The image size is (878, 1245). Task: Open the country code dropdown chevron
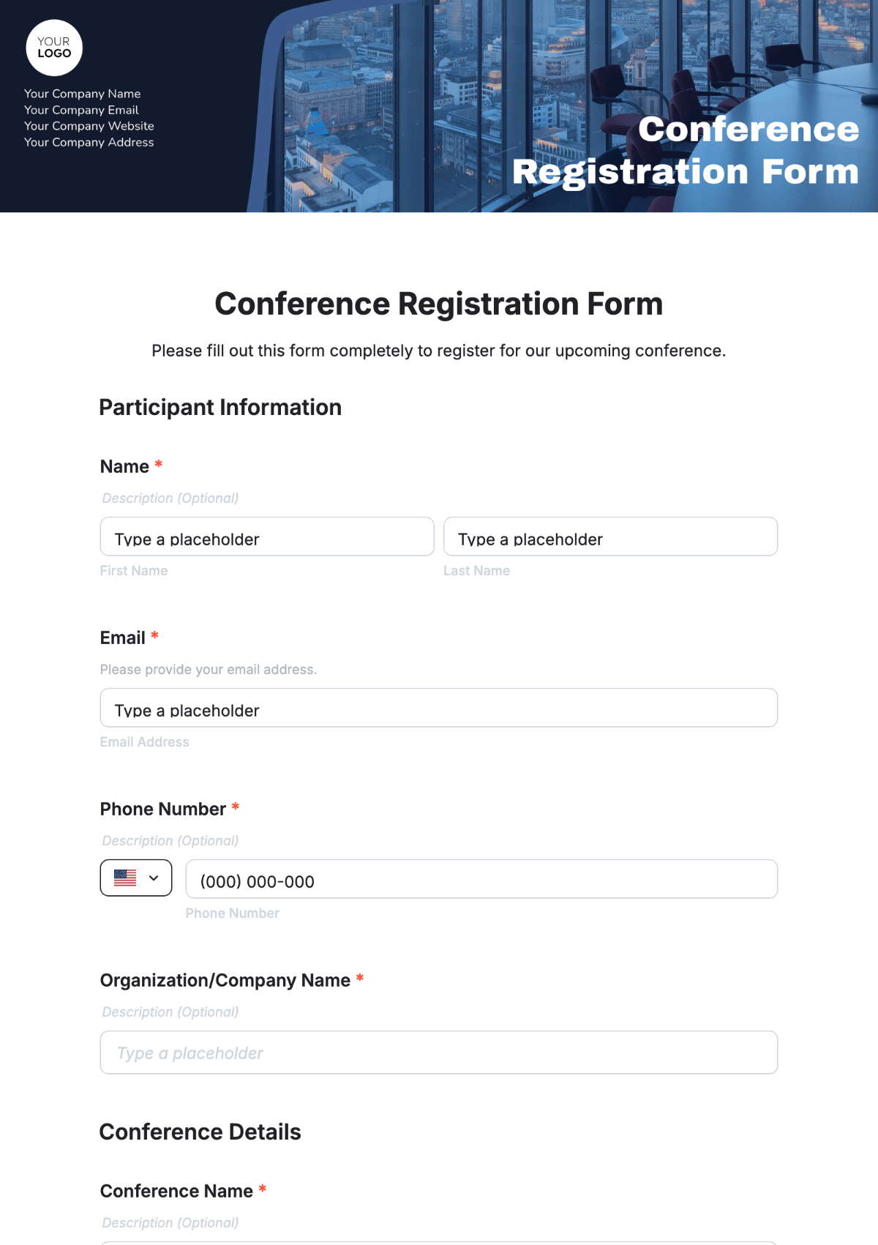154,878
